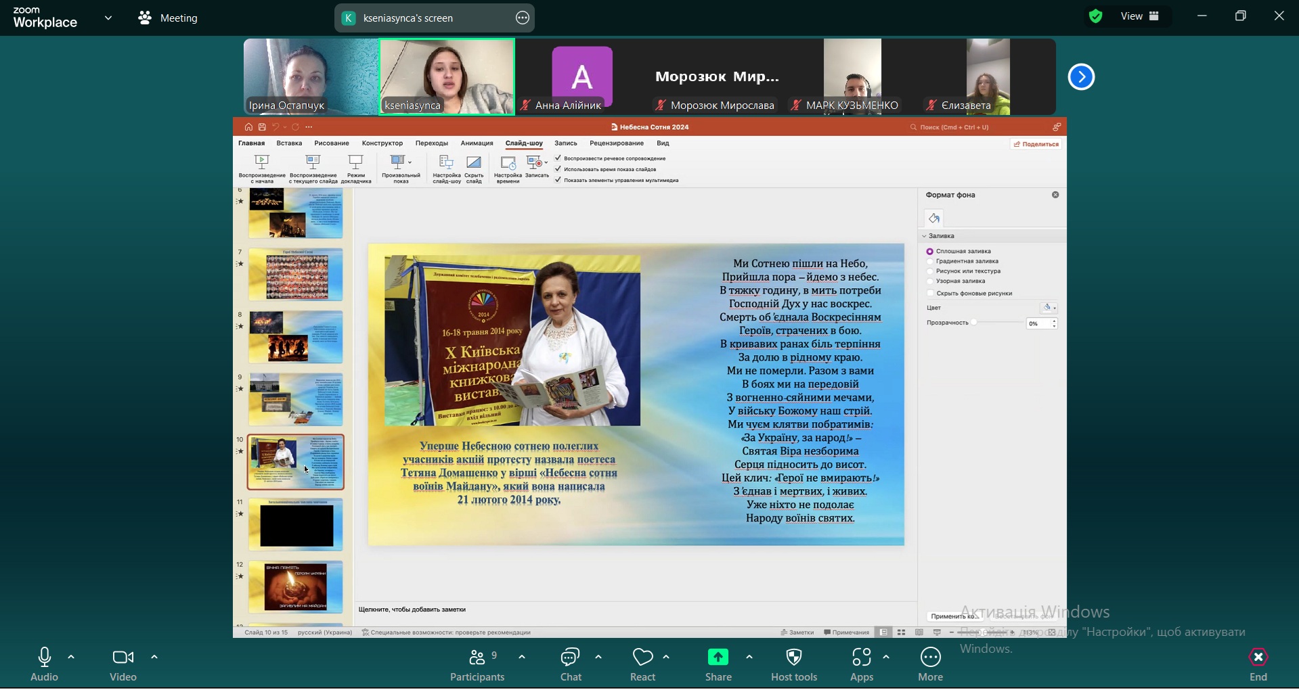Open three-dots quick access menu in PowerPoint
This screenshot has height=690, width=1299.
point(309,127)
